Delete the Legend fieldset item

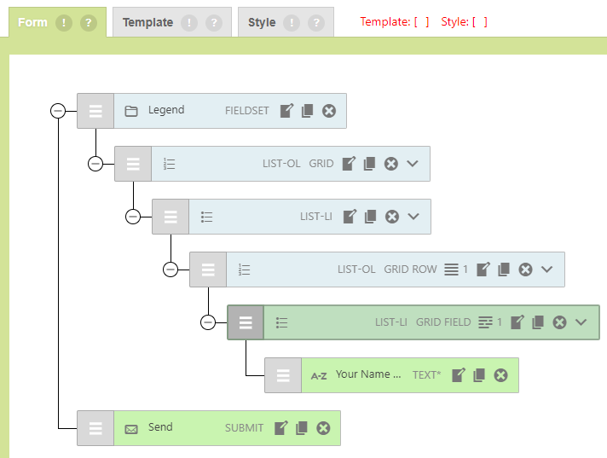(329, 111)
